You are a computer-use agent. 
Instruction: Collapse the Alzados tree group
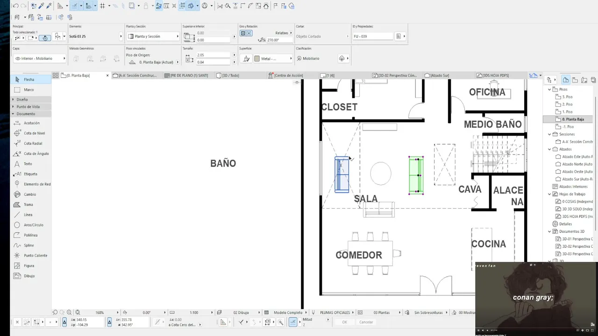pos(550,149)
